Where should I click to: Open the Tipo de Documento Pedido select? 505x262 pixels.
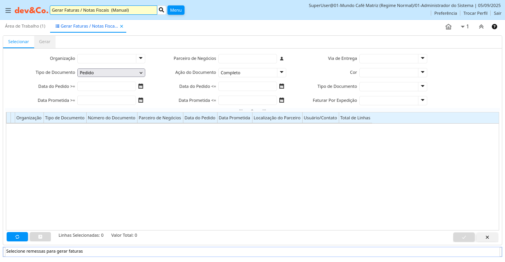click(111, 73)
